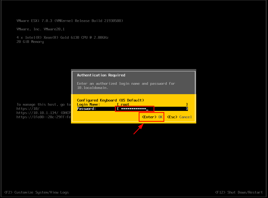Click the Login Name: label
Viewport: 268px width, 198px height.
tap(88, 104)
